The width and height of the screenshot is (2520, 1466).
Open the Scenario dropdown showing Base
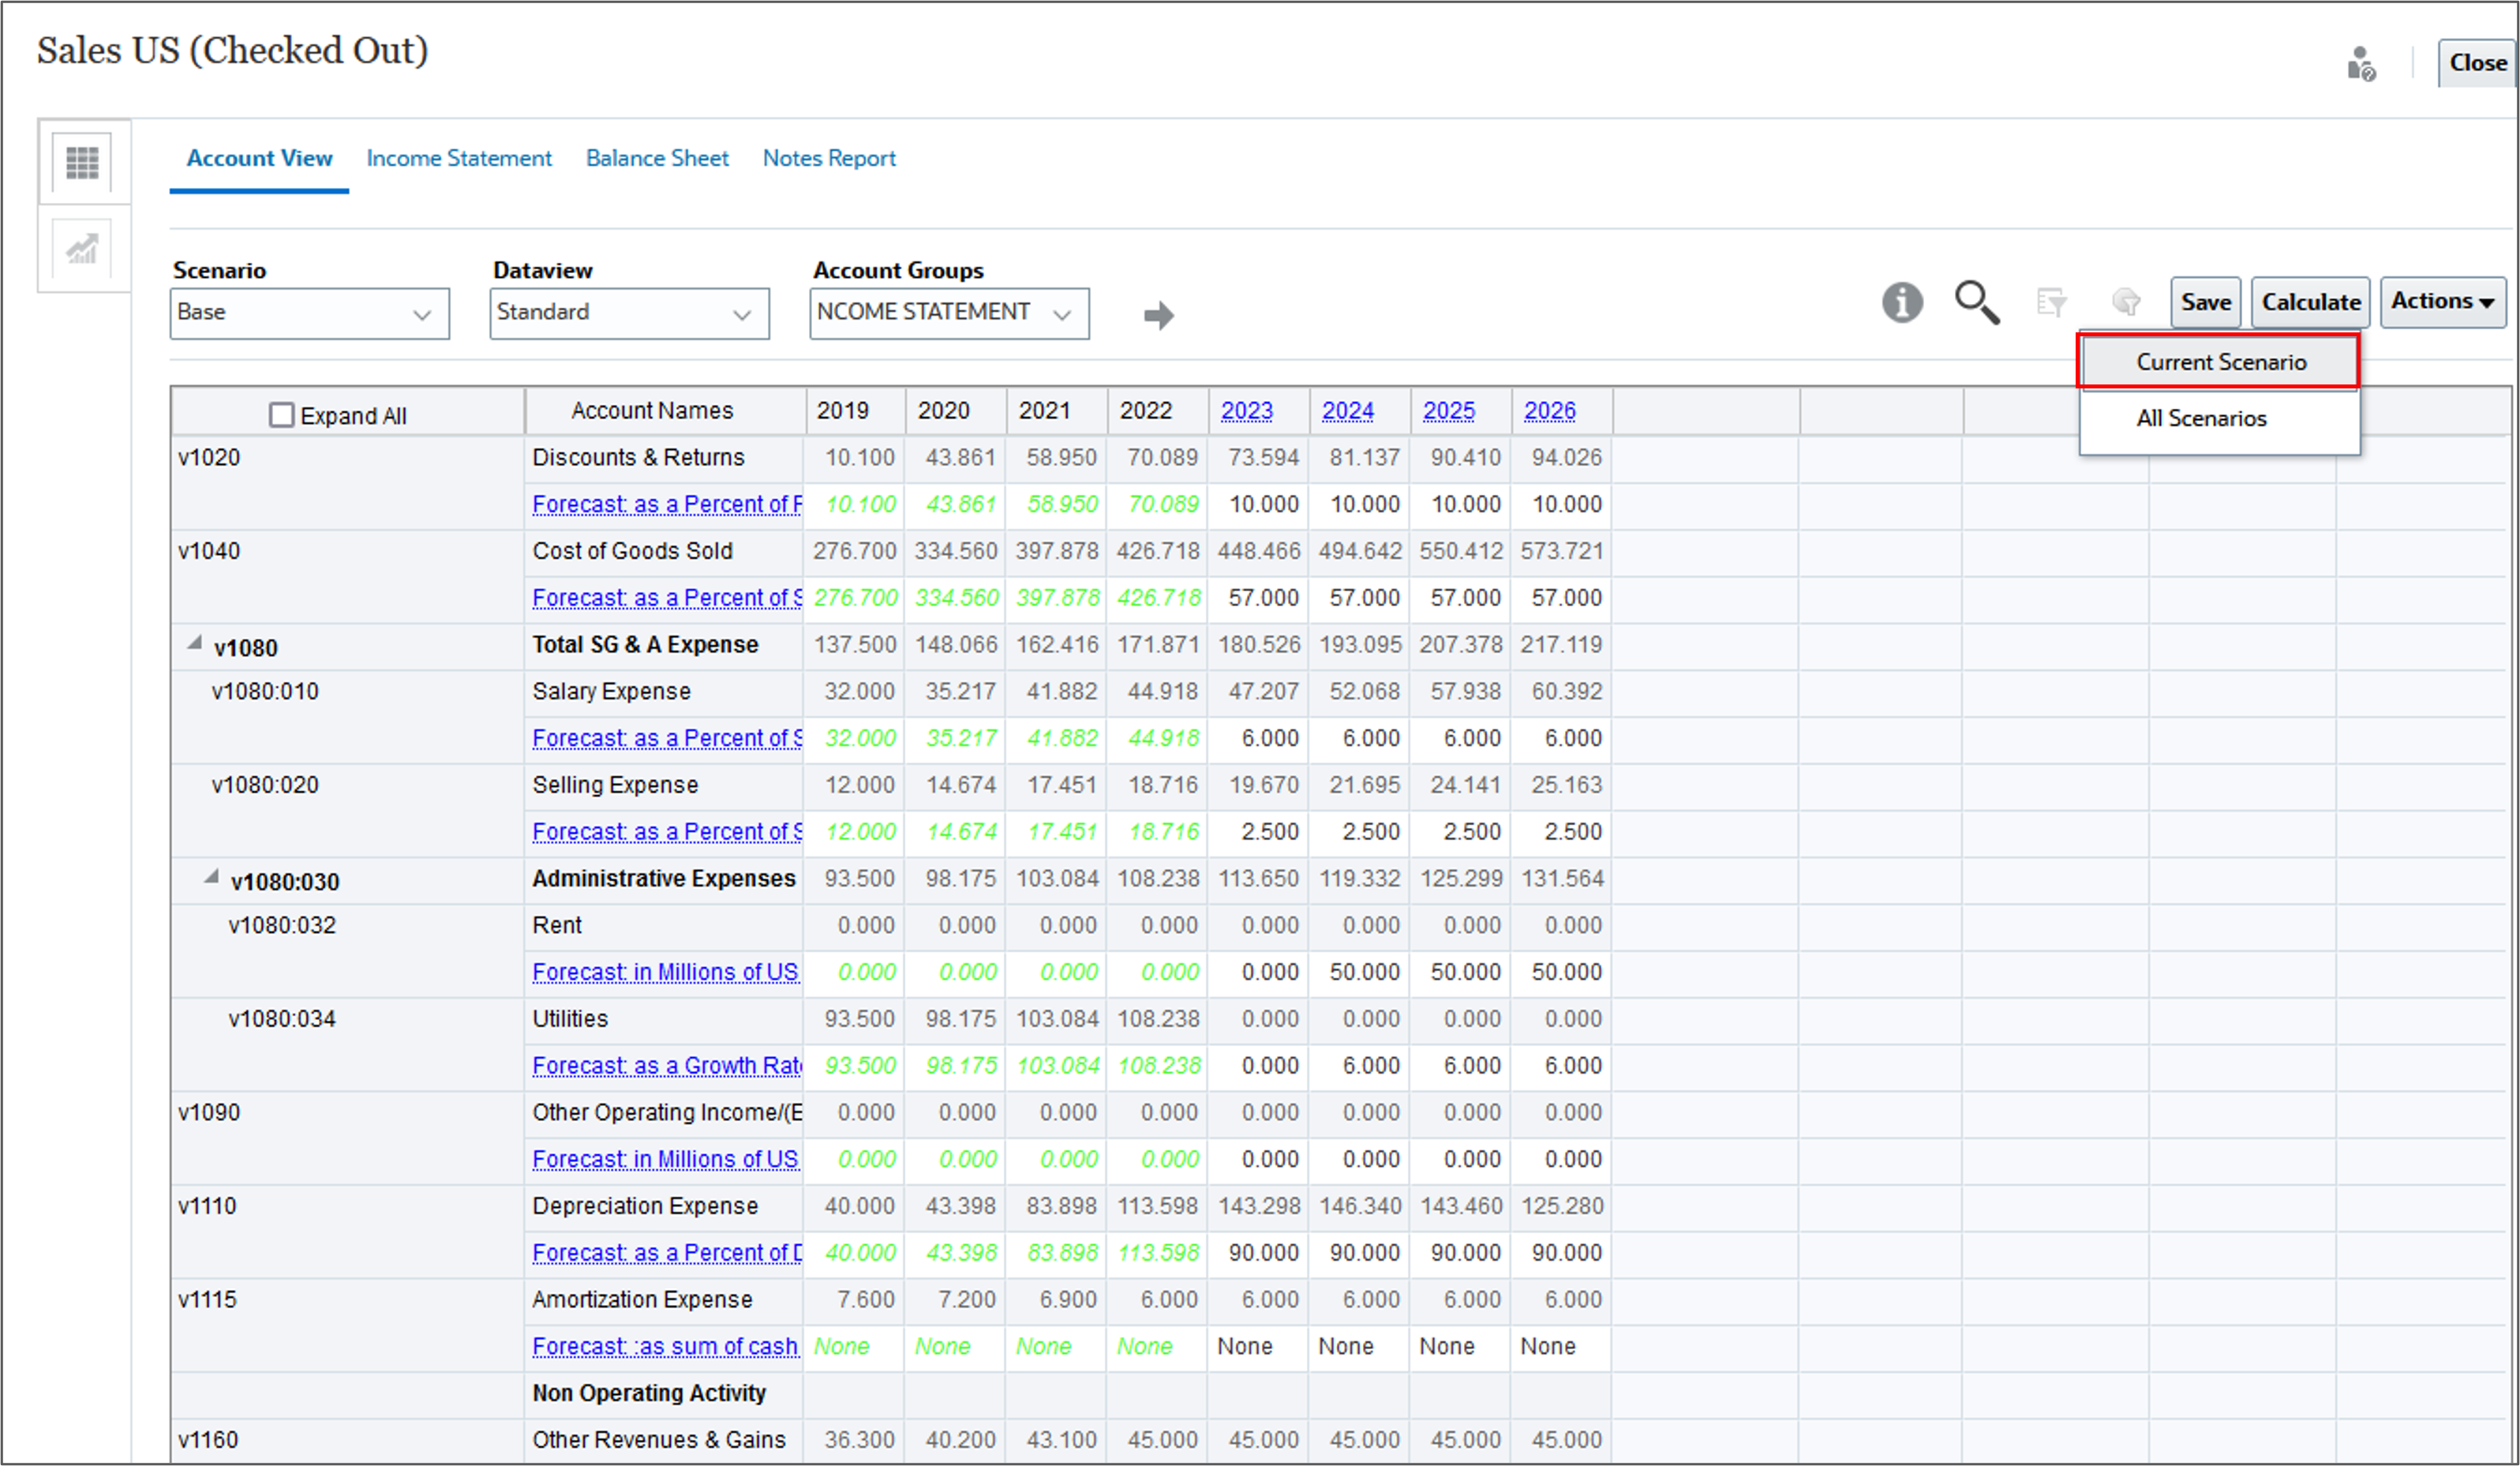point(309,313)
